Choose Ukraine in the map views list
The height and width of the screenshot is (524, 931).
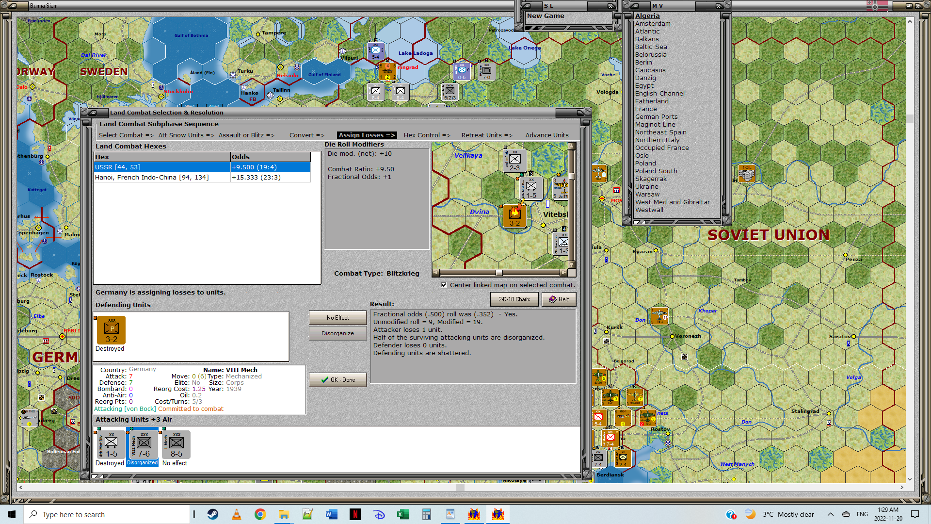click(646, 187)
